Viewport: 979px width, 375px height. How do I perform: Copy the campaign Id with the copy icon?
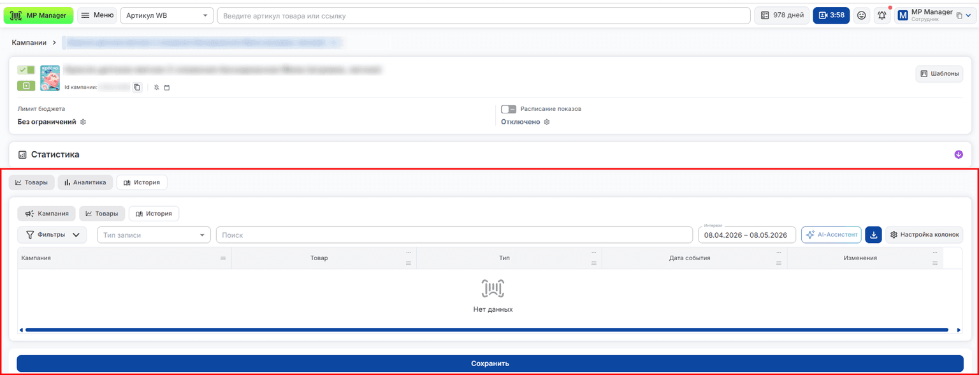(137, 87)
